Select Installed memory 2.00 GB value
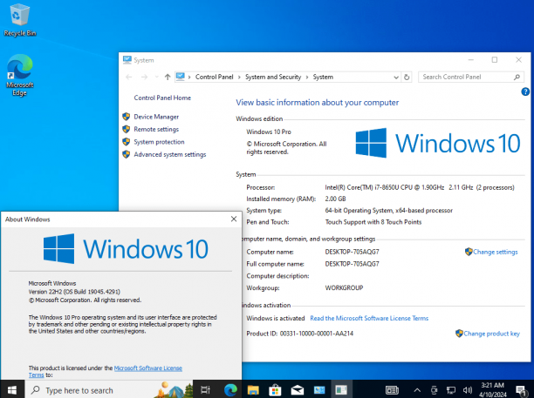534x398 pixels. pos(335,199)
